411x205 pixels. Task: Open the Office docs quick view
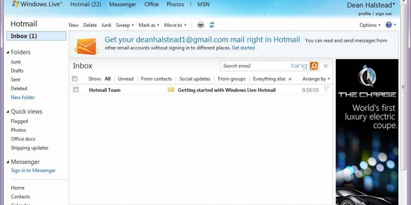23,139
